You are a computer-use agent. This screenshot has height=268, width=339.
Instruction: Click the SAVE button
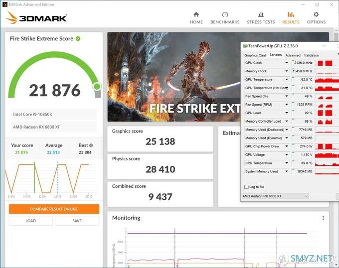77,221
